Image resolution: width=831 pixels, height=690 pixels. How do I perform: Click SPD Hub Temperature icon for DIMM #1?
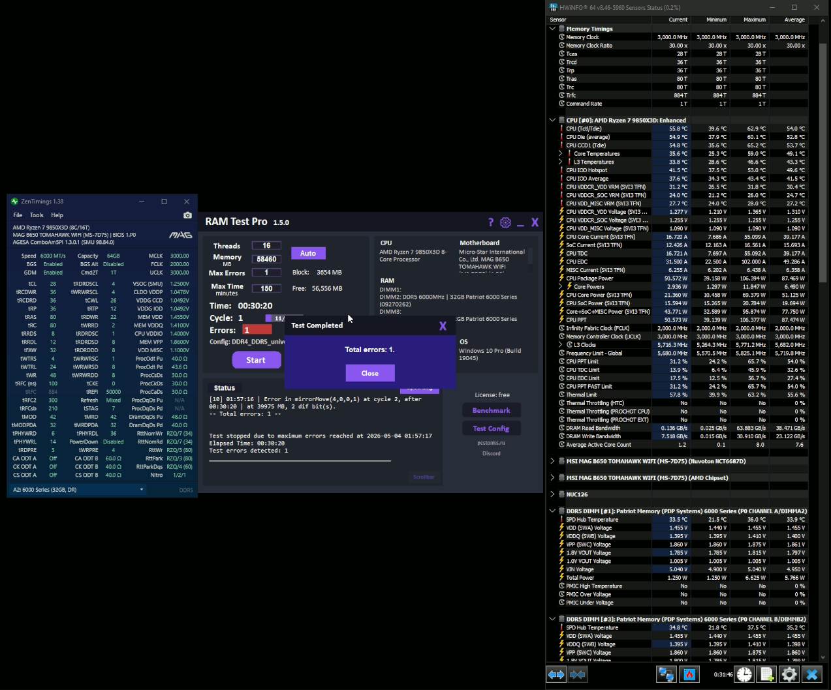point(561,519)
